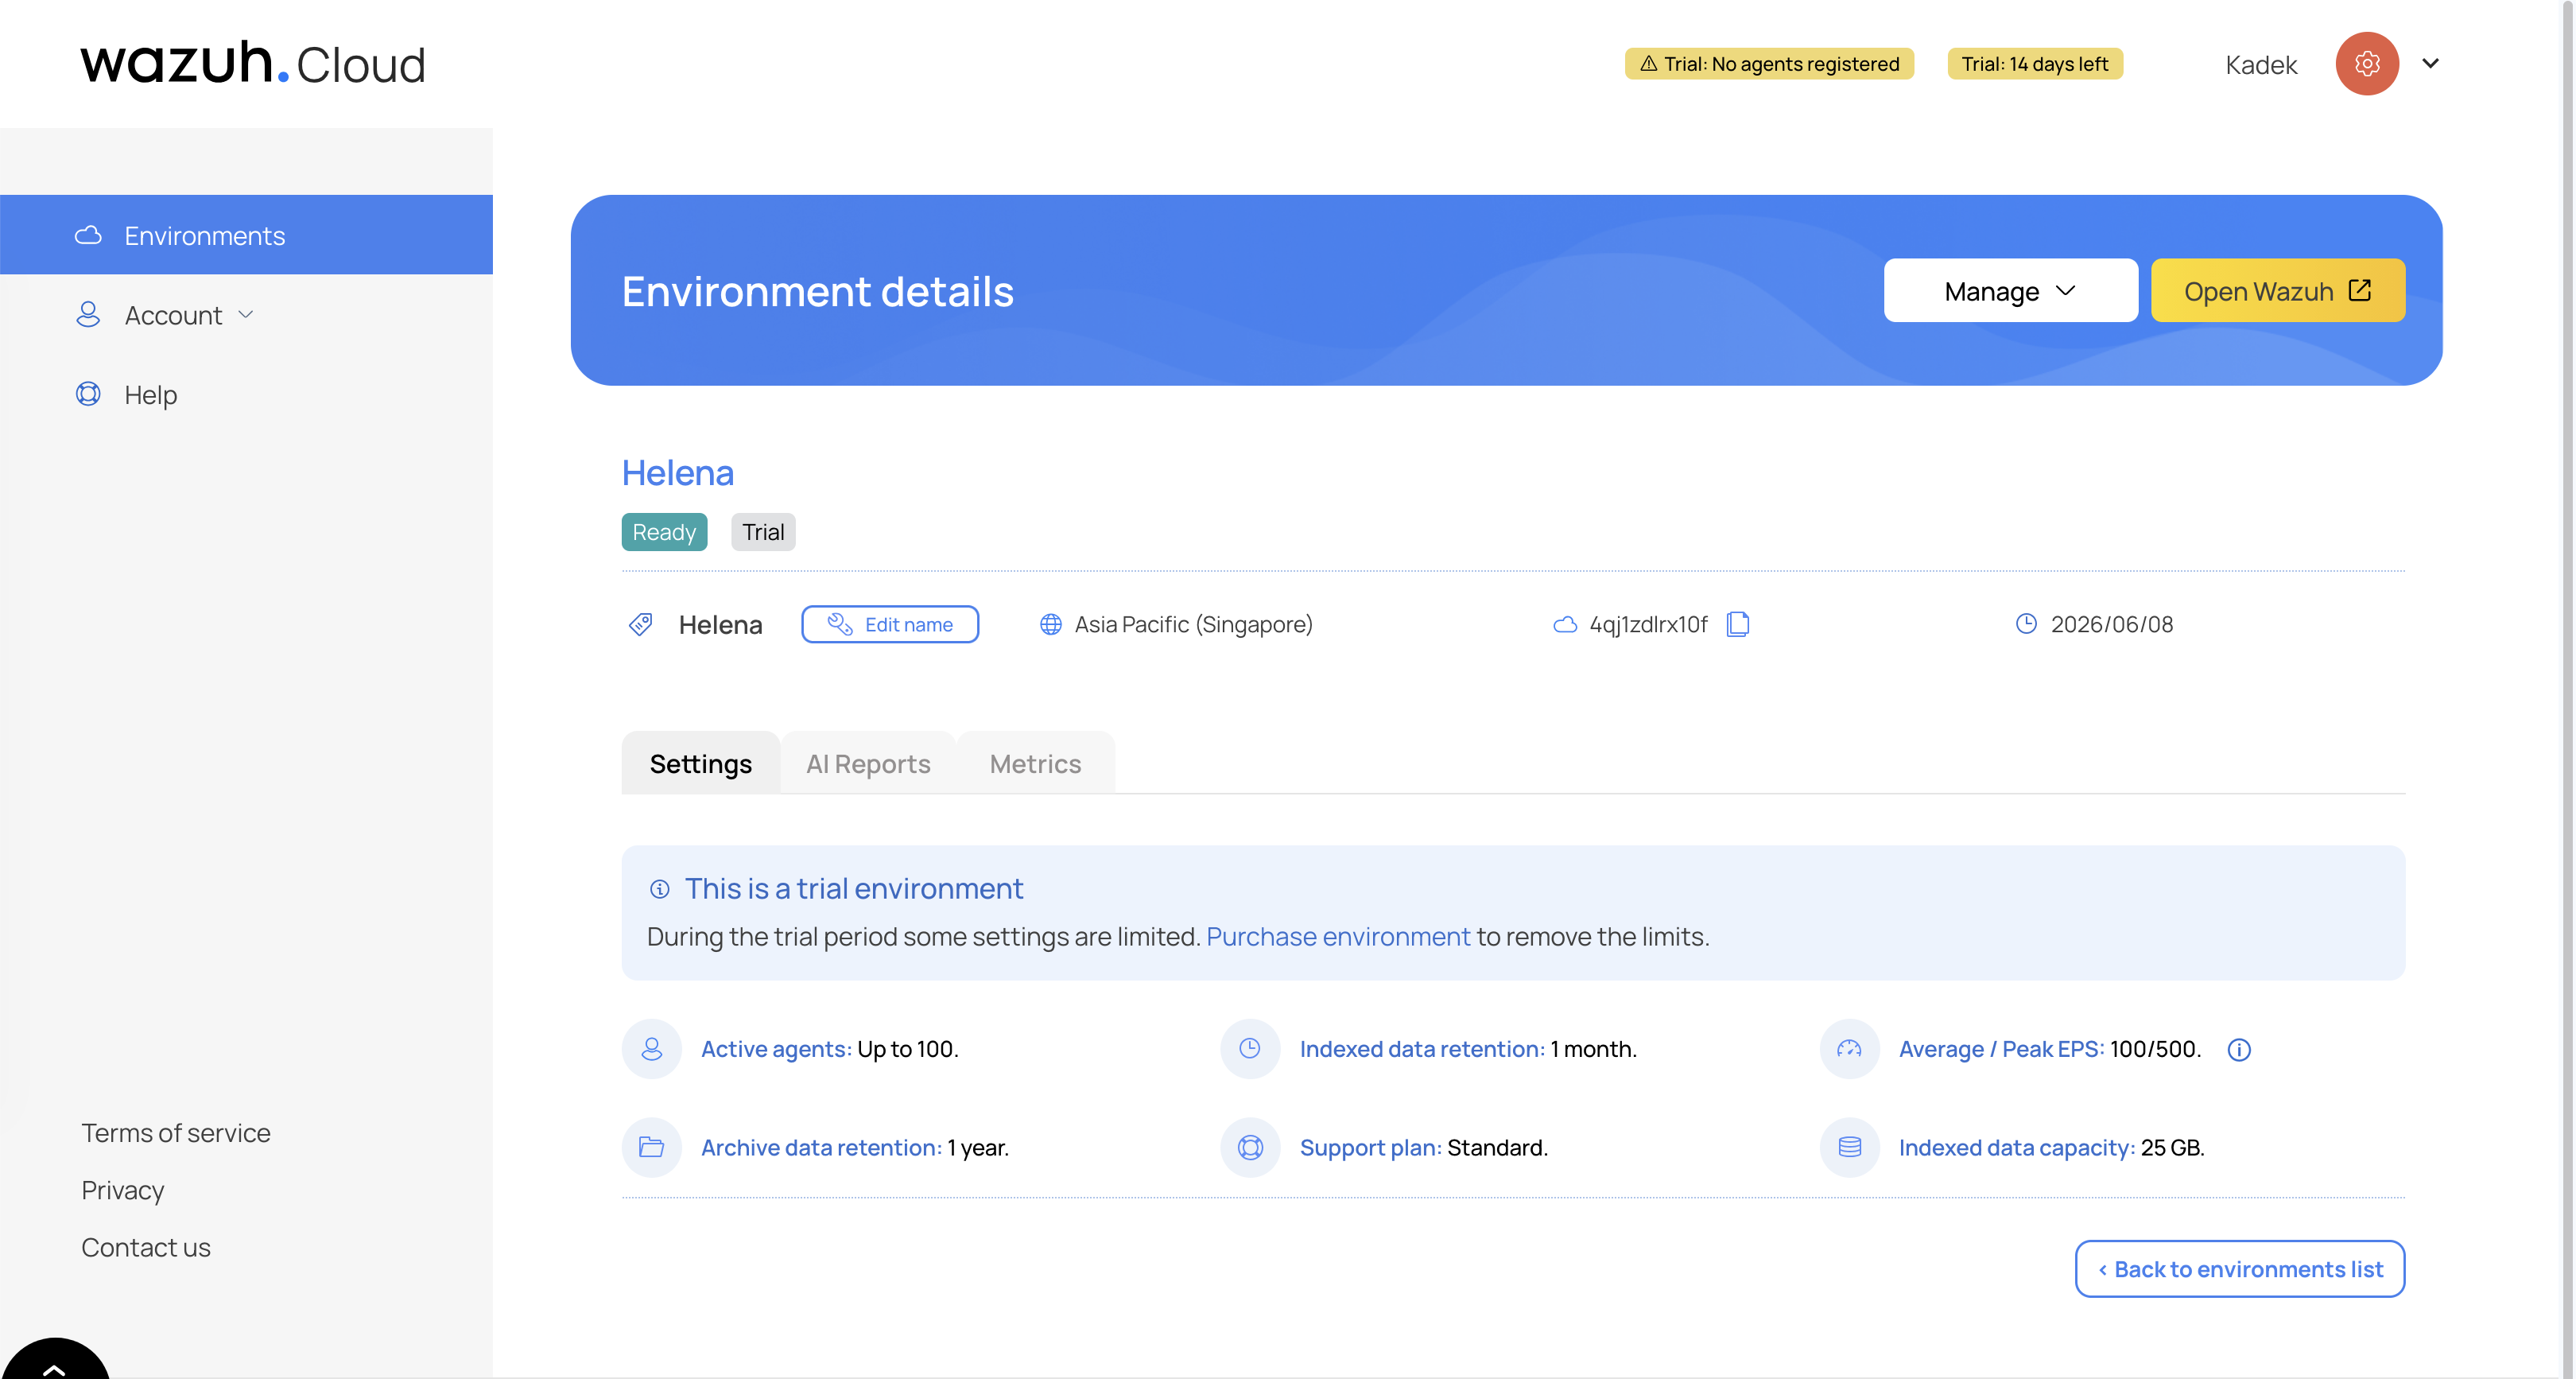Click the Helena environment title heading
2576x1379 pixels.
(678, 472)
